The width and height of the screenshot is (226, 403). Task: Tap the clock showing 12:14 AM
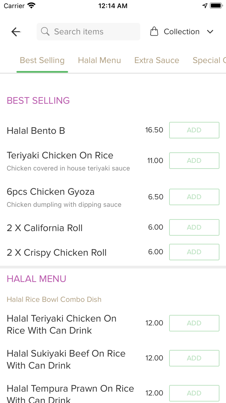[x=113, y=5]
